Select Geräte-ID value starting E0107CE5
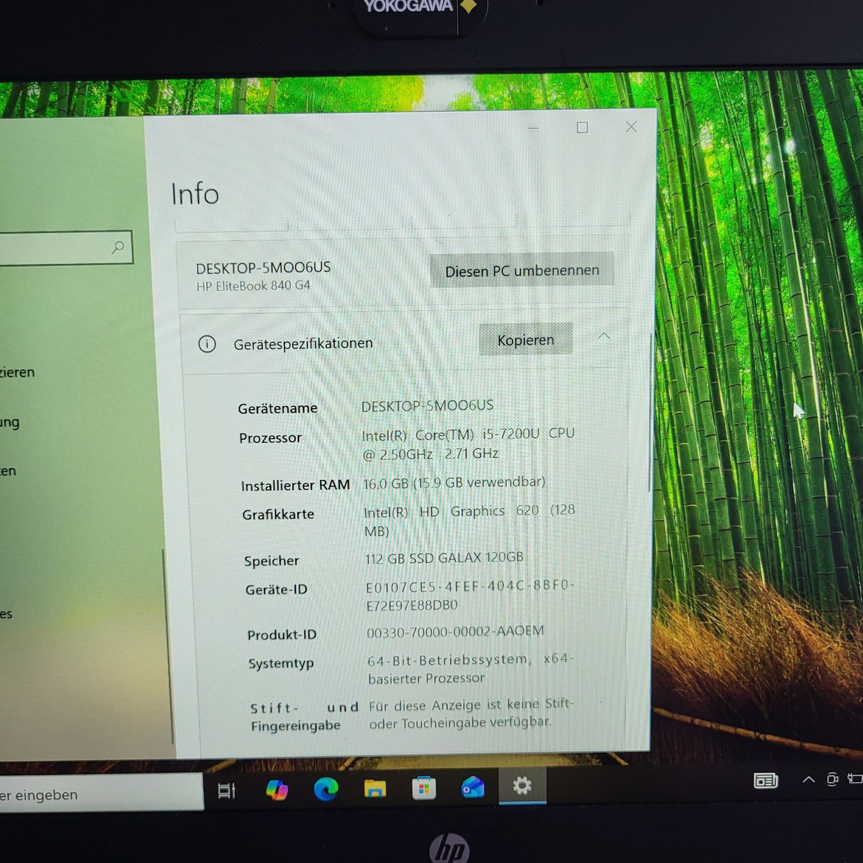Viewport: 863px width, 863px height. tap(470, 595)
